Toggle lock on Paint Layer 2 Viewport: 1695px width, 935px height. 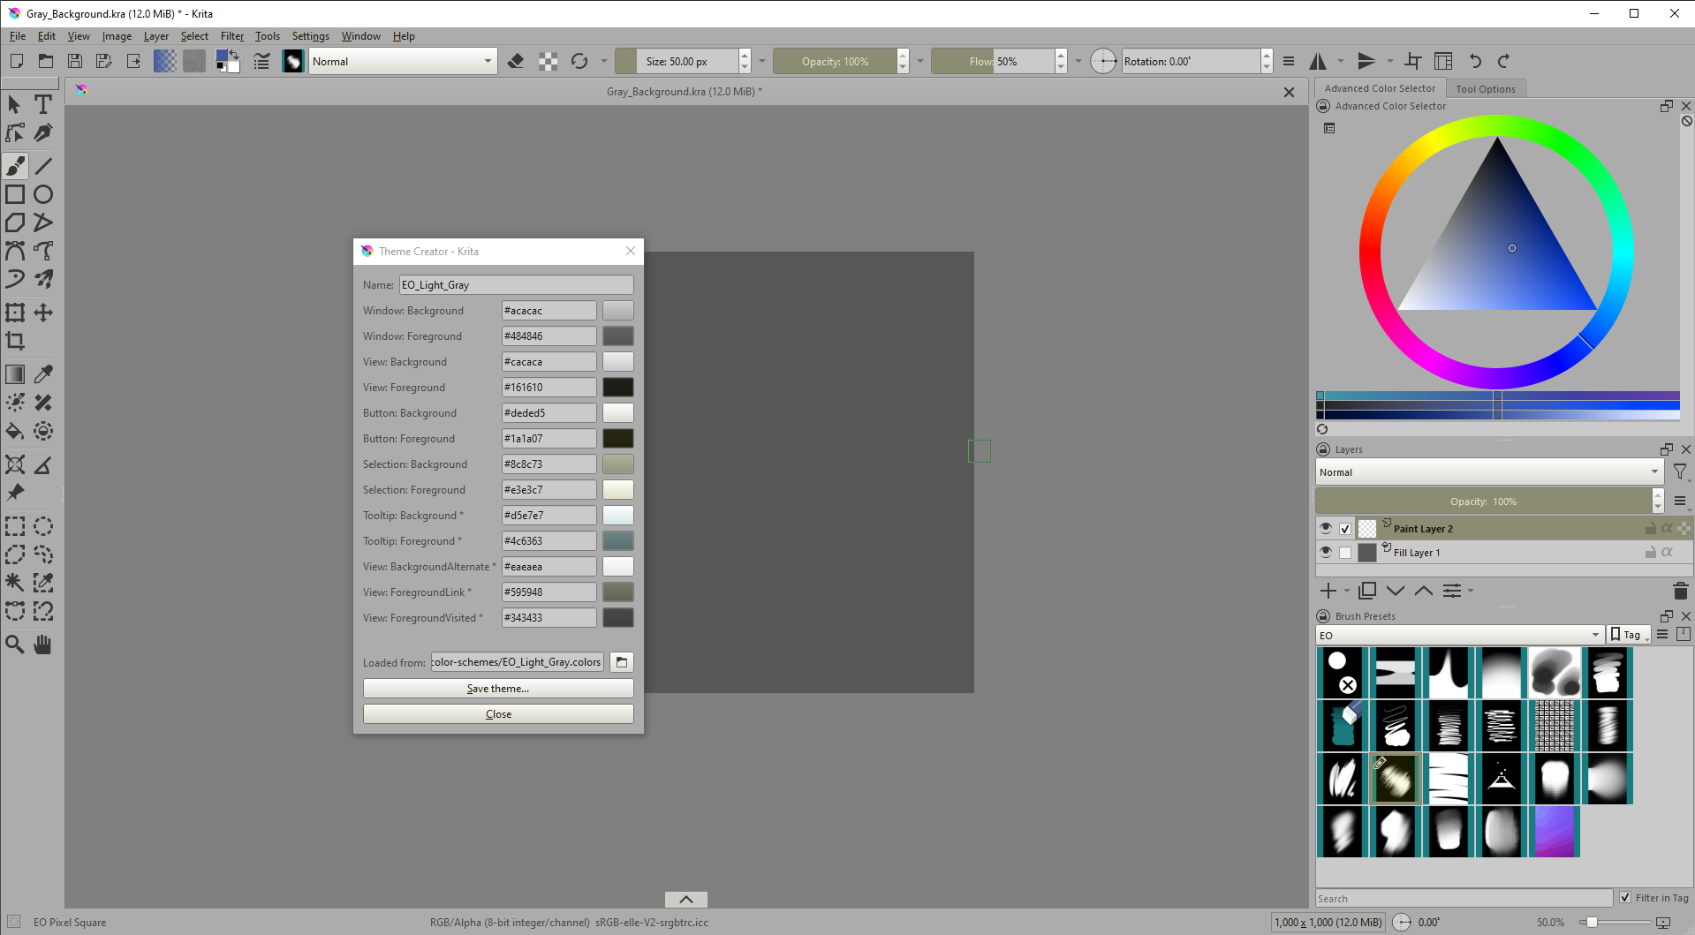pyautogui.click(x=1650, y=528)
